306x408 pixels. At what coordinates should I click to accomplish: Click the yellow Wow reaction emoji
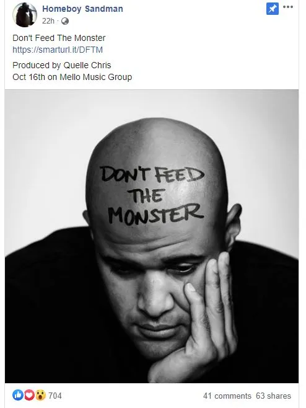click(x=40, y=395)
